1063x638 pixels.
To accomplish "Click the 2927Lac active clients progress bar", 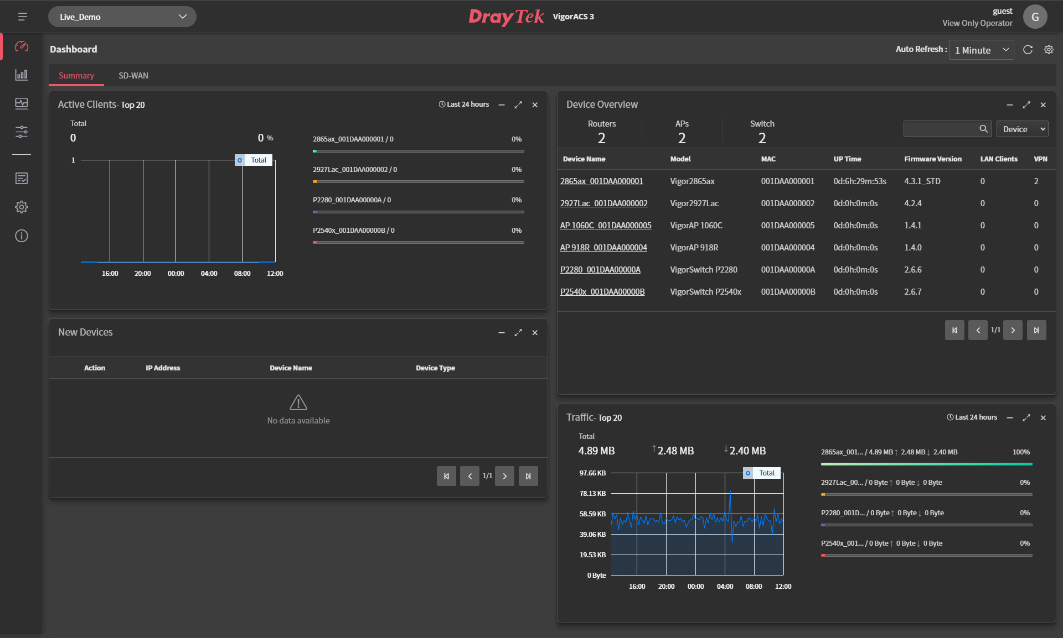I will [x=419, y=181].
